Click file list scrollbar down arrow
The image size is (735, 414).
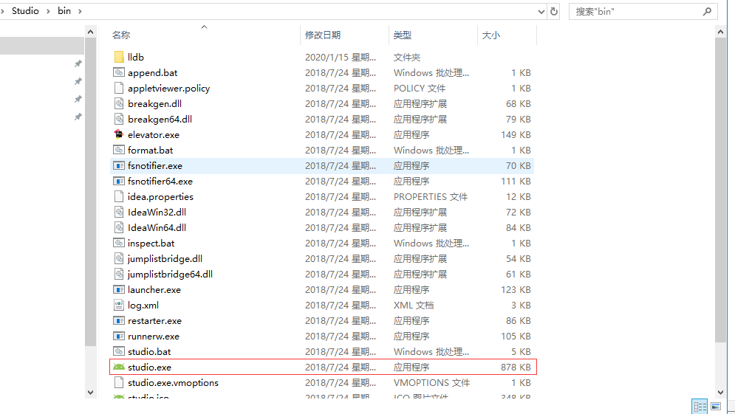coord(720,393)
